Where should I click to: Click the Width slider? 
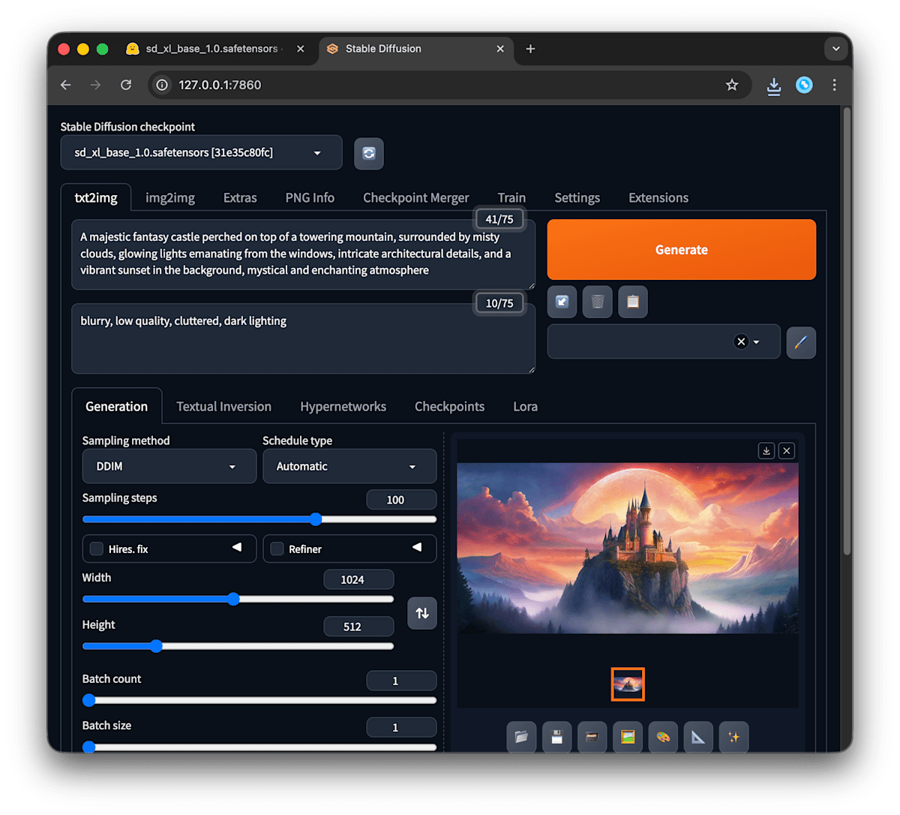[238, 599]
